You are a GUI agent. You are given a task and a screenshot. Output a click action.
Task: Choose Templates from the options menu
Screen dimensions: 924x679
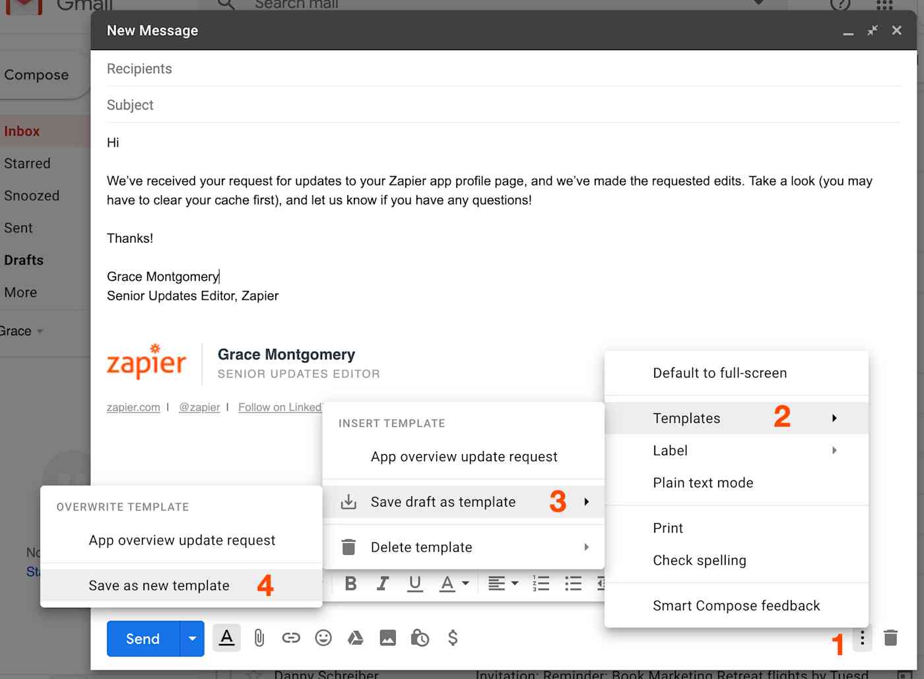tap(686, 418)
